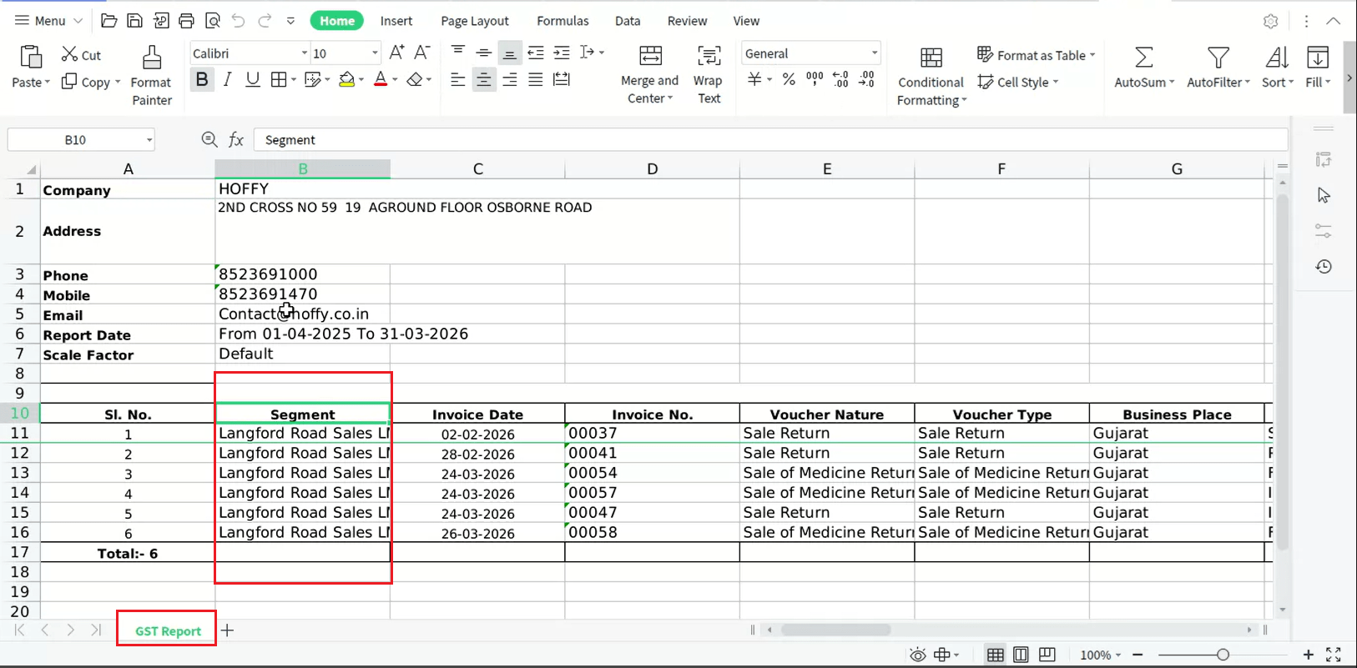
Task: Switch to Page Layout view in status bar
Action: point(1021,655)
